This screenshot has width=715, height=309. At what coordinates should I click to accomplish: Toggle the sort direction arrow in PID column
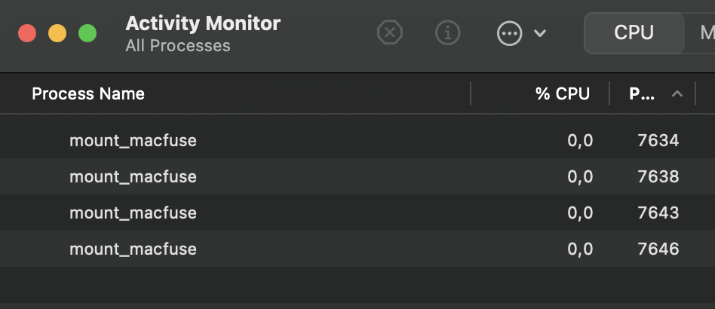point(677,94)
